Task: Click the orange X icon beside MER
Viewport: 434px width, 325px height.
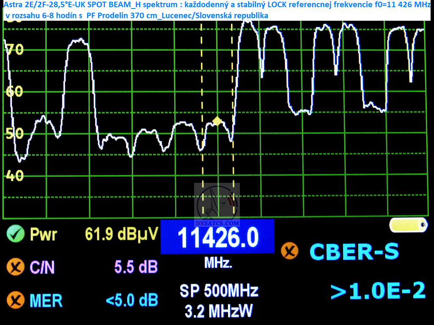Action: coord(15,300)
